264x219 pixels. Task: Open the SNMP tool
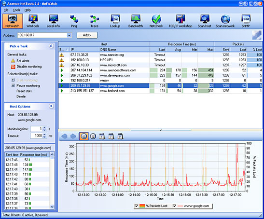click(x=246, y=21)
